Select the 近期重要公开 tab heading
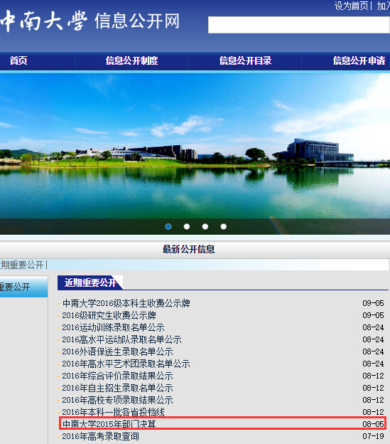This screenshot has width=390, height=444. [x=90, y=282]
